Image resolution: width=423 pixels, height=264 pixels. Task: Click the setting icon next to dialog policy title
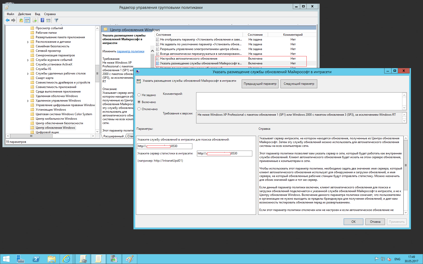(x=139, y=81)
